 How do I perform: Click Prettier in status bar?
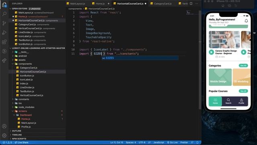click(184, 143)
